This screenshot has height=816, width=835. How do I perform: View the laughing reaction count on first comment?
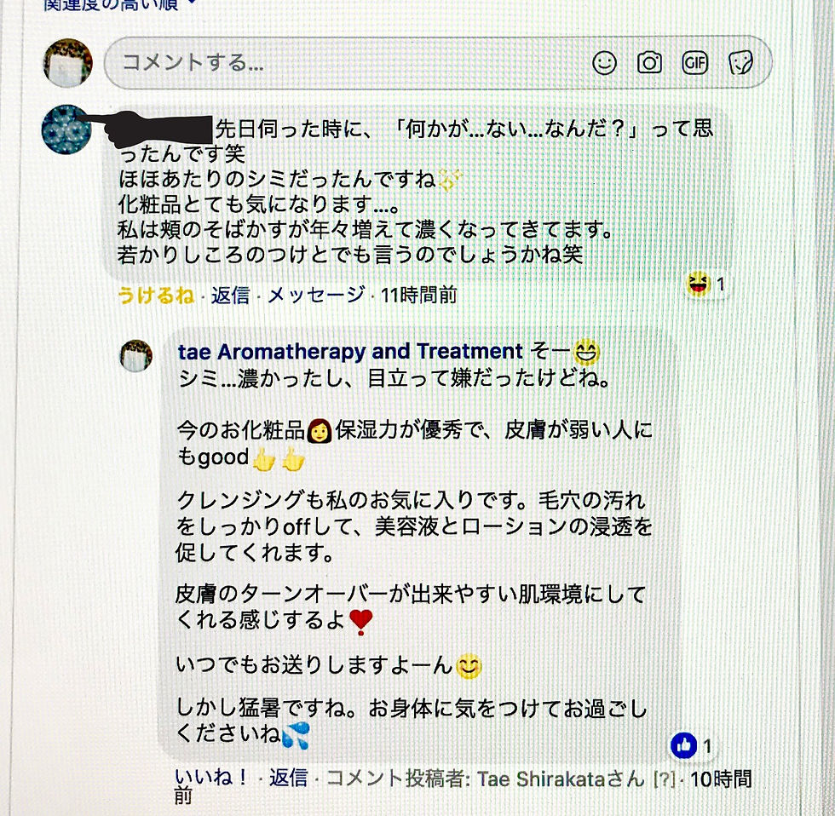[x=705, y=284]
